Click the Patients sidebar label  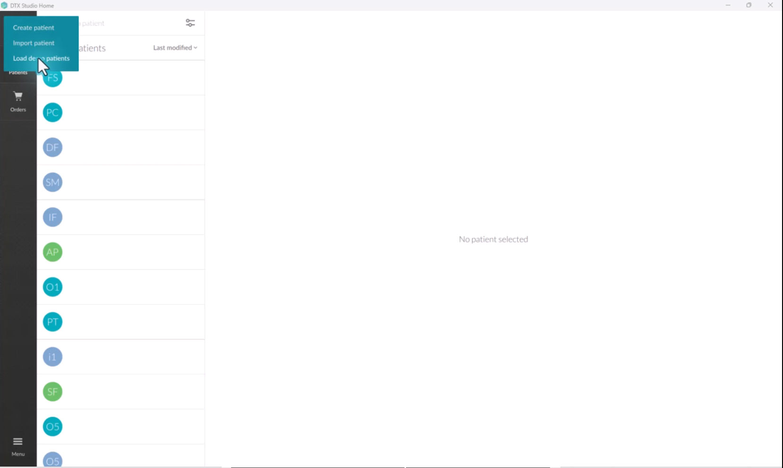[x=18, y=73]
